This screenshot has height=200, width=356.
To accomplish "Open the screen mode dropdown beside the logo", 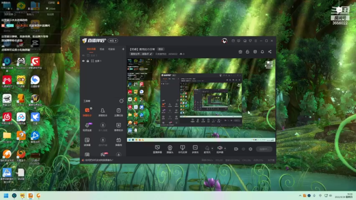I will (x=113, y=40).
